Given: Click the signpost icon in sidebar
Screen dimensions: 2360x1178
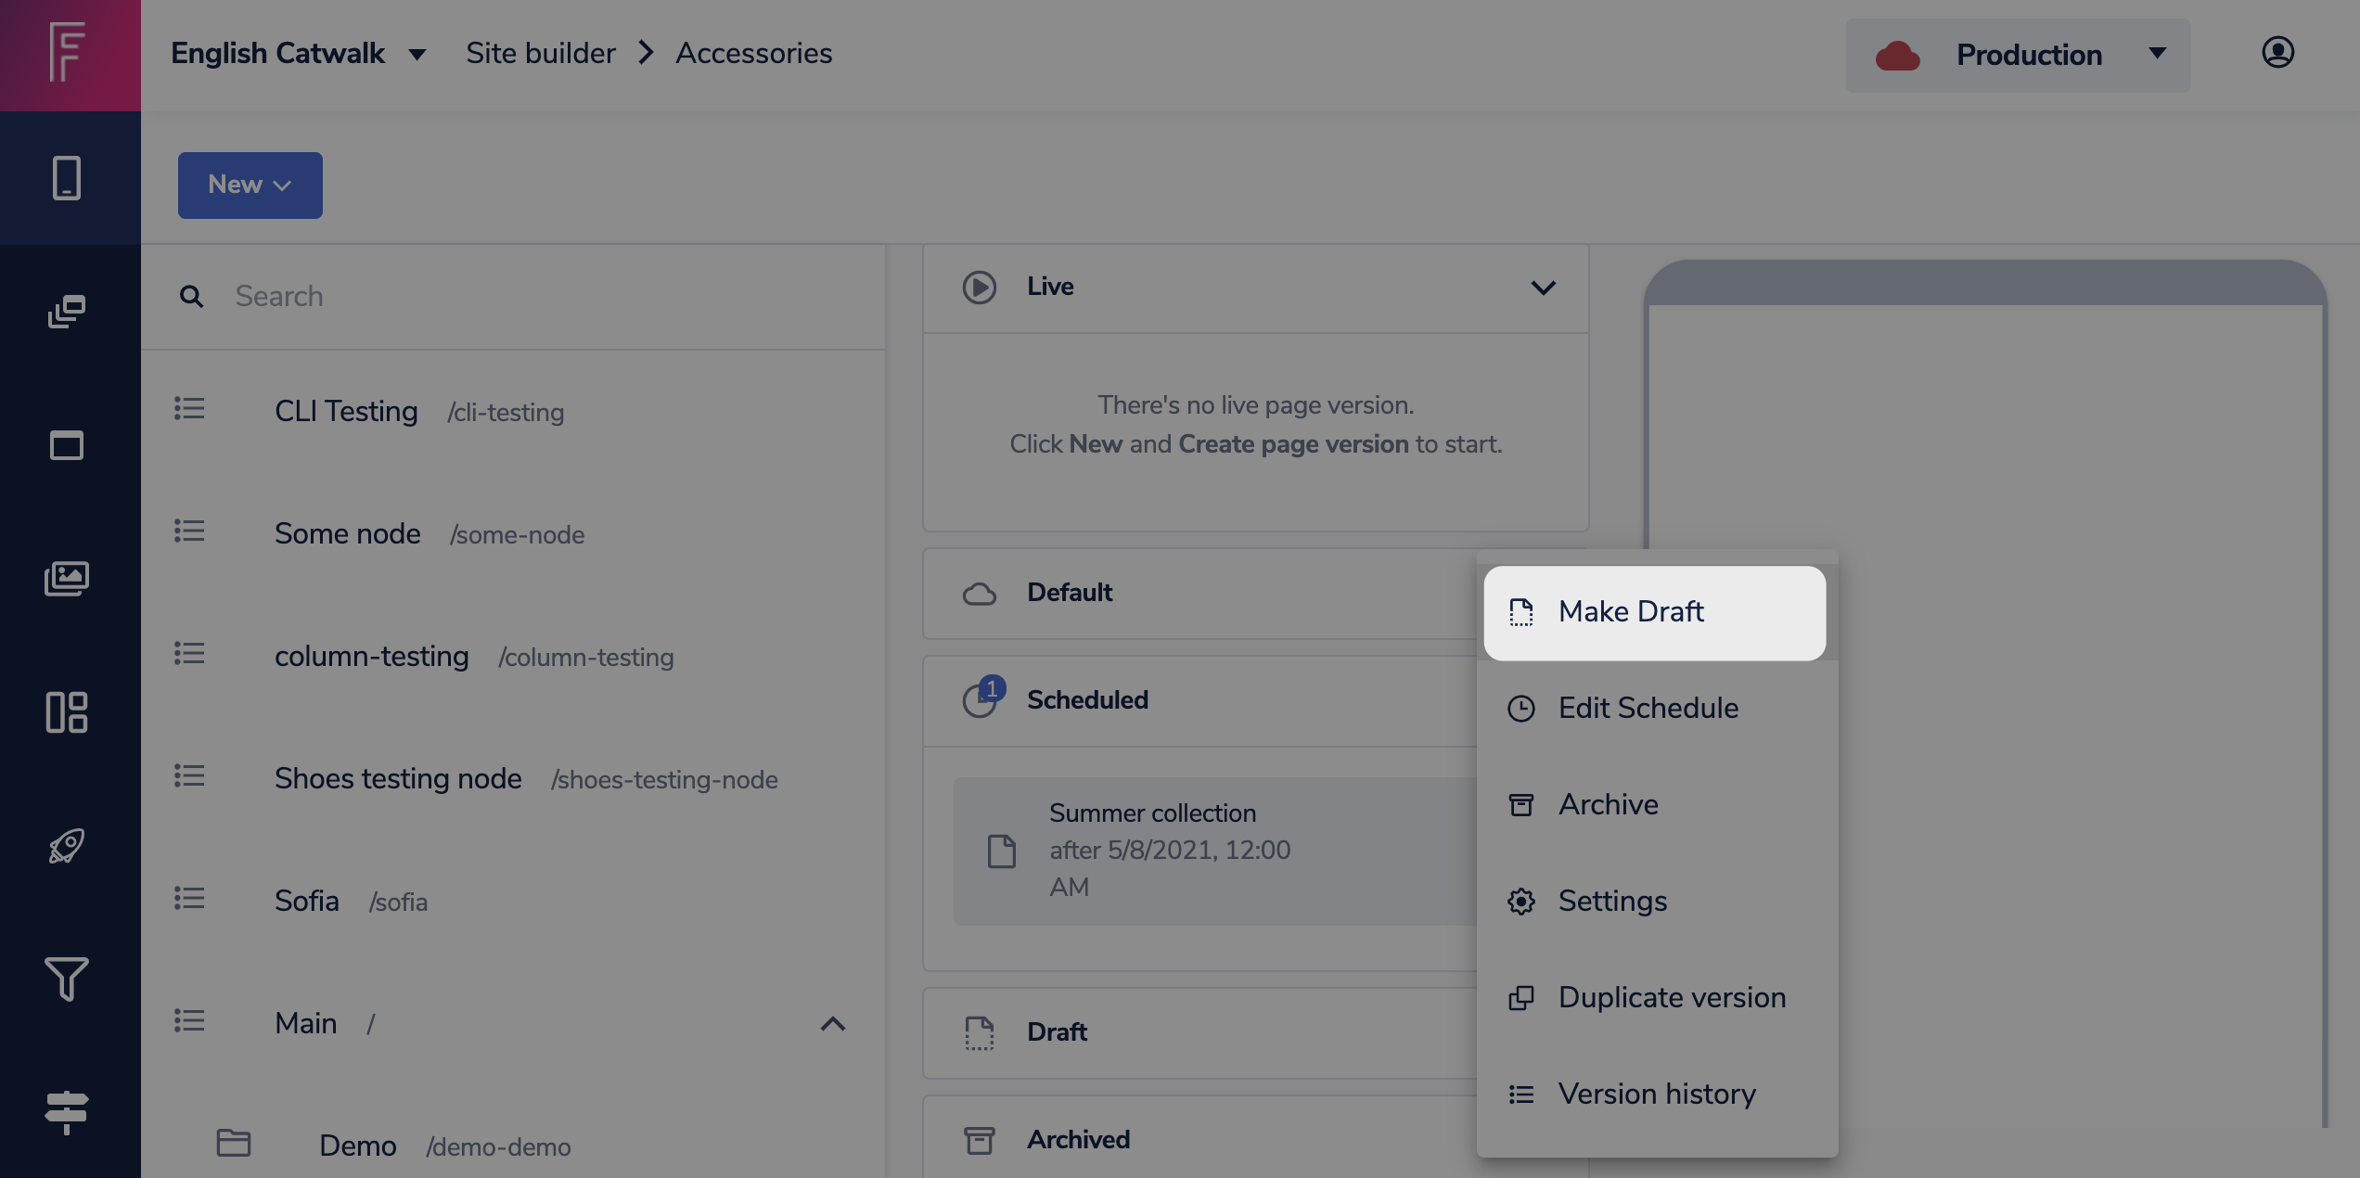Looking at the screenshot, I should click(67, 1112).
